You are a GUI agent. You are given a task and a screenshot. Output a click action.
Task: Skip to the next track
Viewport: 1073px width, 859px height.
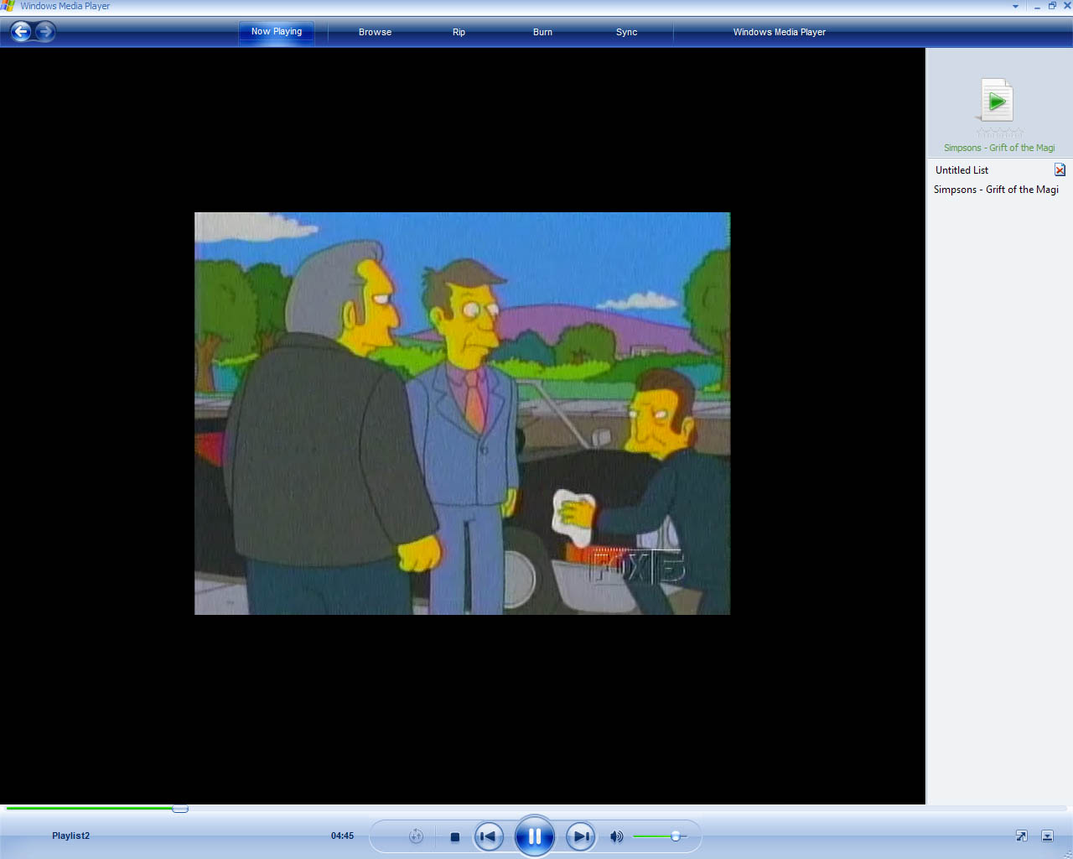pos(580,836)
